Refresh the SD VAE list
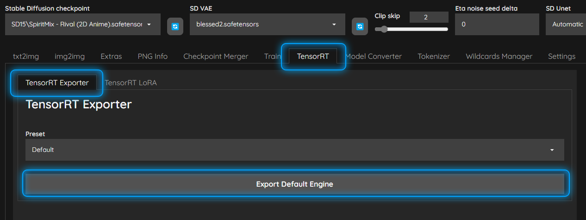Viewport: 586px width, 220px height. (360, 26)
